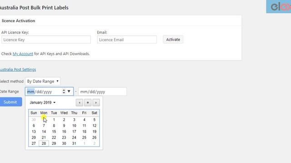Select January 26 in the calendar

click(x=94, y=138)
